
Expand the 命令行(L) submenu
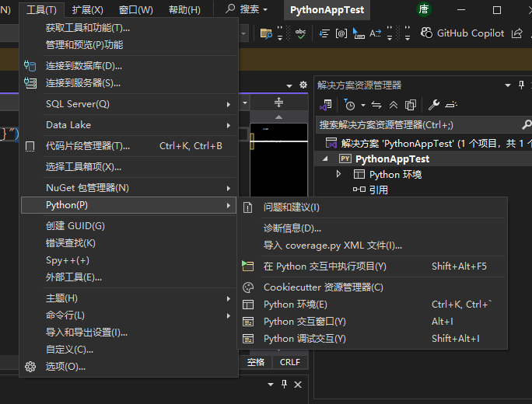pos(229,315)
